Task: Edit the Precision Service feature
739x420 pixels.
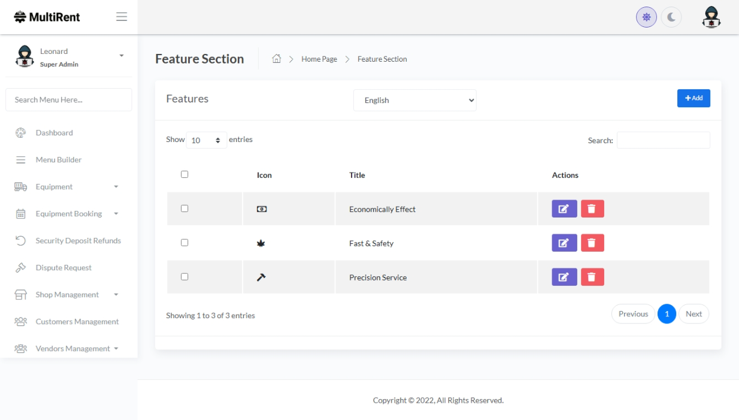Action: tap(564, 277)
